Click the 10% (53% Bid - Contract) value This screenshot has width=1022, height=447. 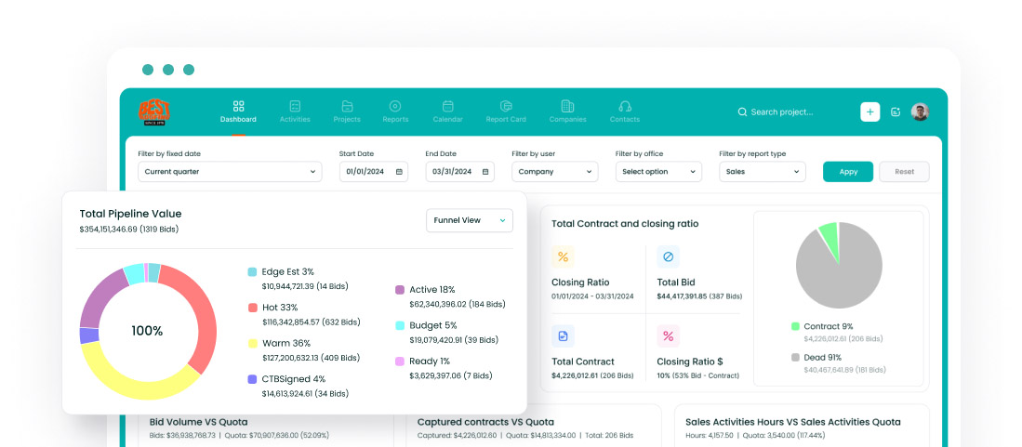pyautogui.click(x=698, y=376)
